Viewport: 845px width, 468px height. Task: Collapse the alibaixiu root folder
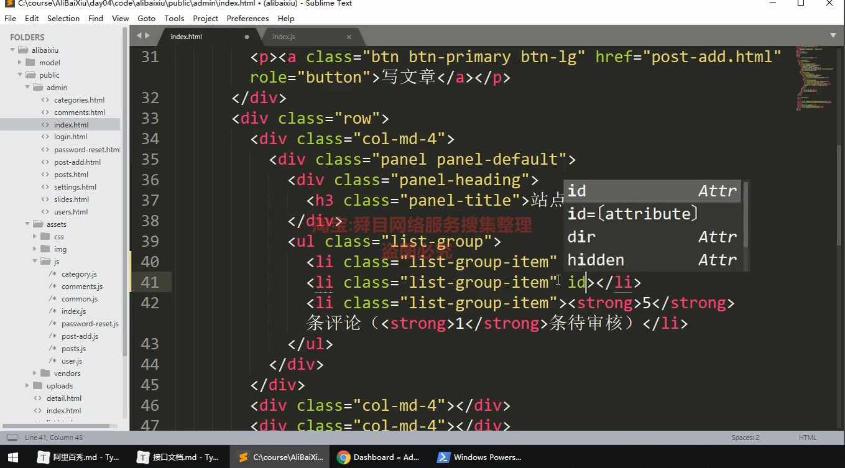click(12, 50)
